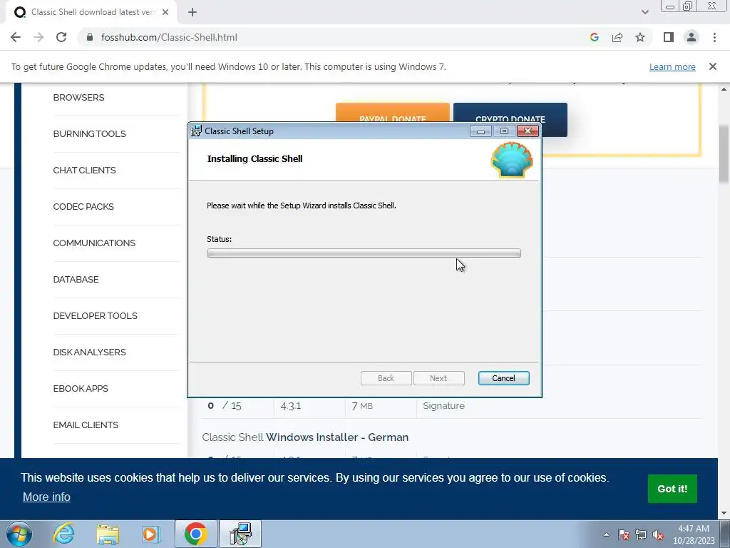Open Chrome's three-dot menu

714,37
